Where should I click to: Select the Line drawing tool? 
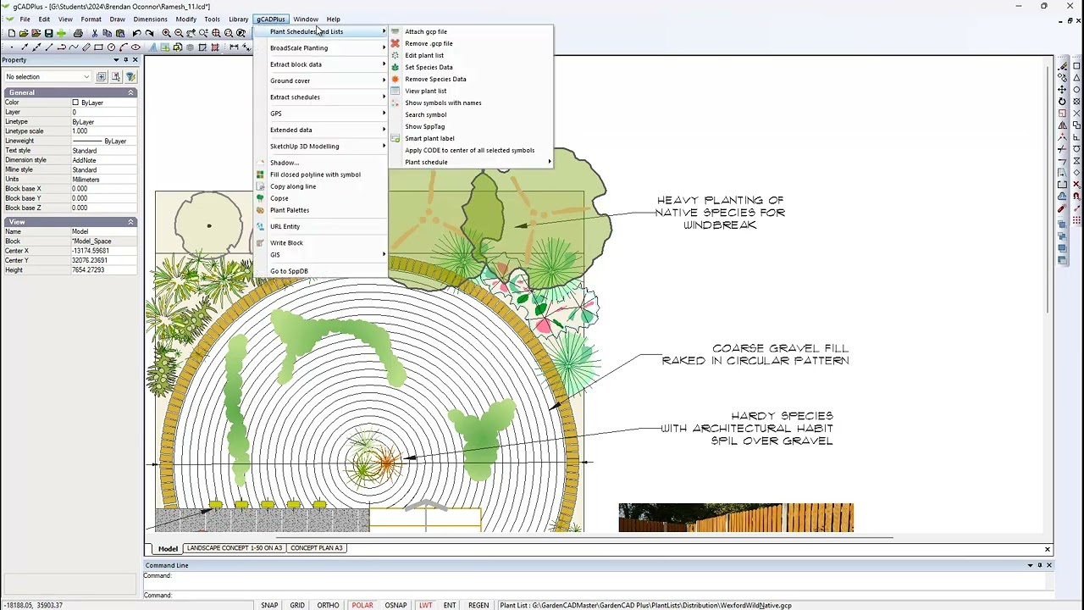[49, 47]
